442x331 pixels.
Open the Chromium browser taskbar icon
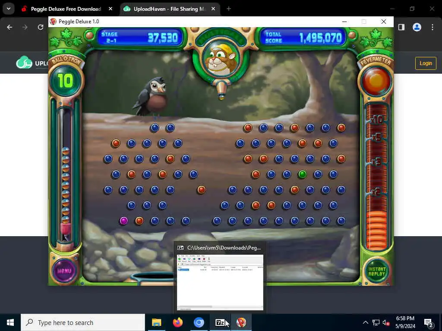[199, 322]
